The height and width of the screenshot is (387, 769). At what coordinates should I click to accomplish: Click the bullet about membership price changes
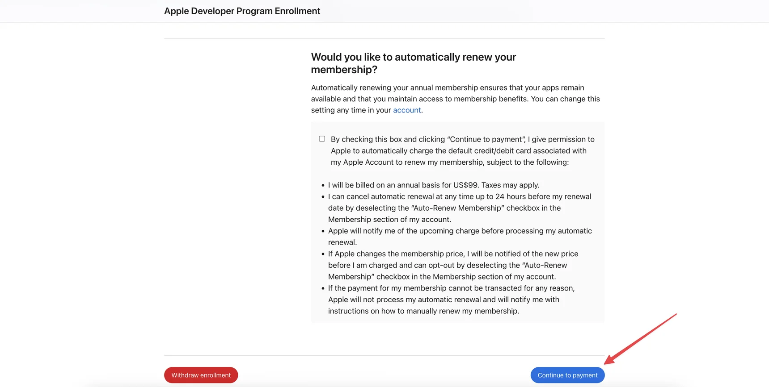tap(453, 265)
